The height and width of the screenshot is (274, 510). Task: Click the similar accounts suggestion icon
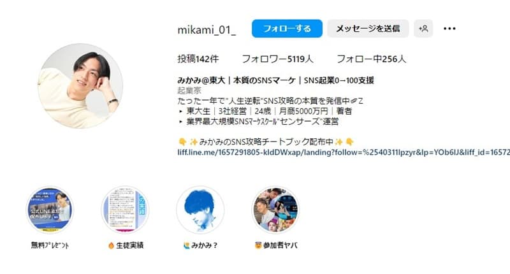423,29
